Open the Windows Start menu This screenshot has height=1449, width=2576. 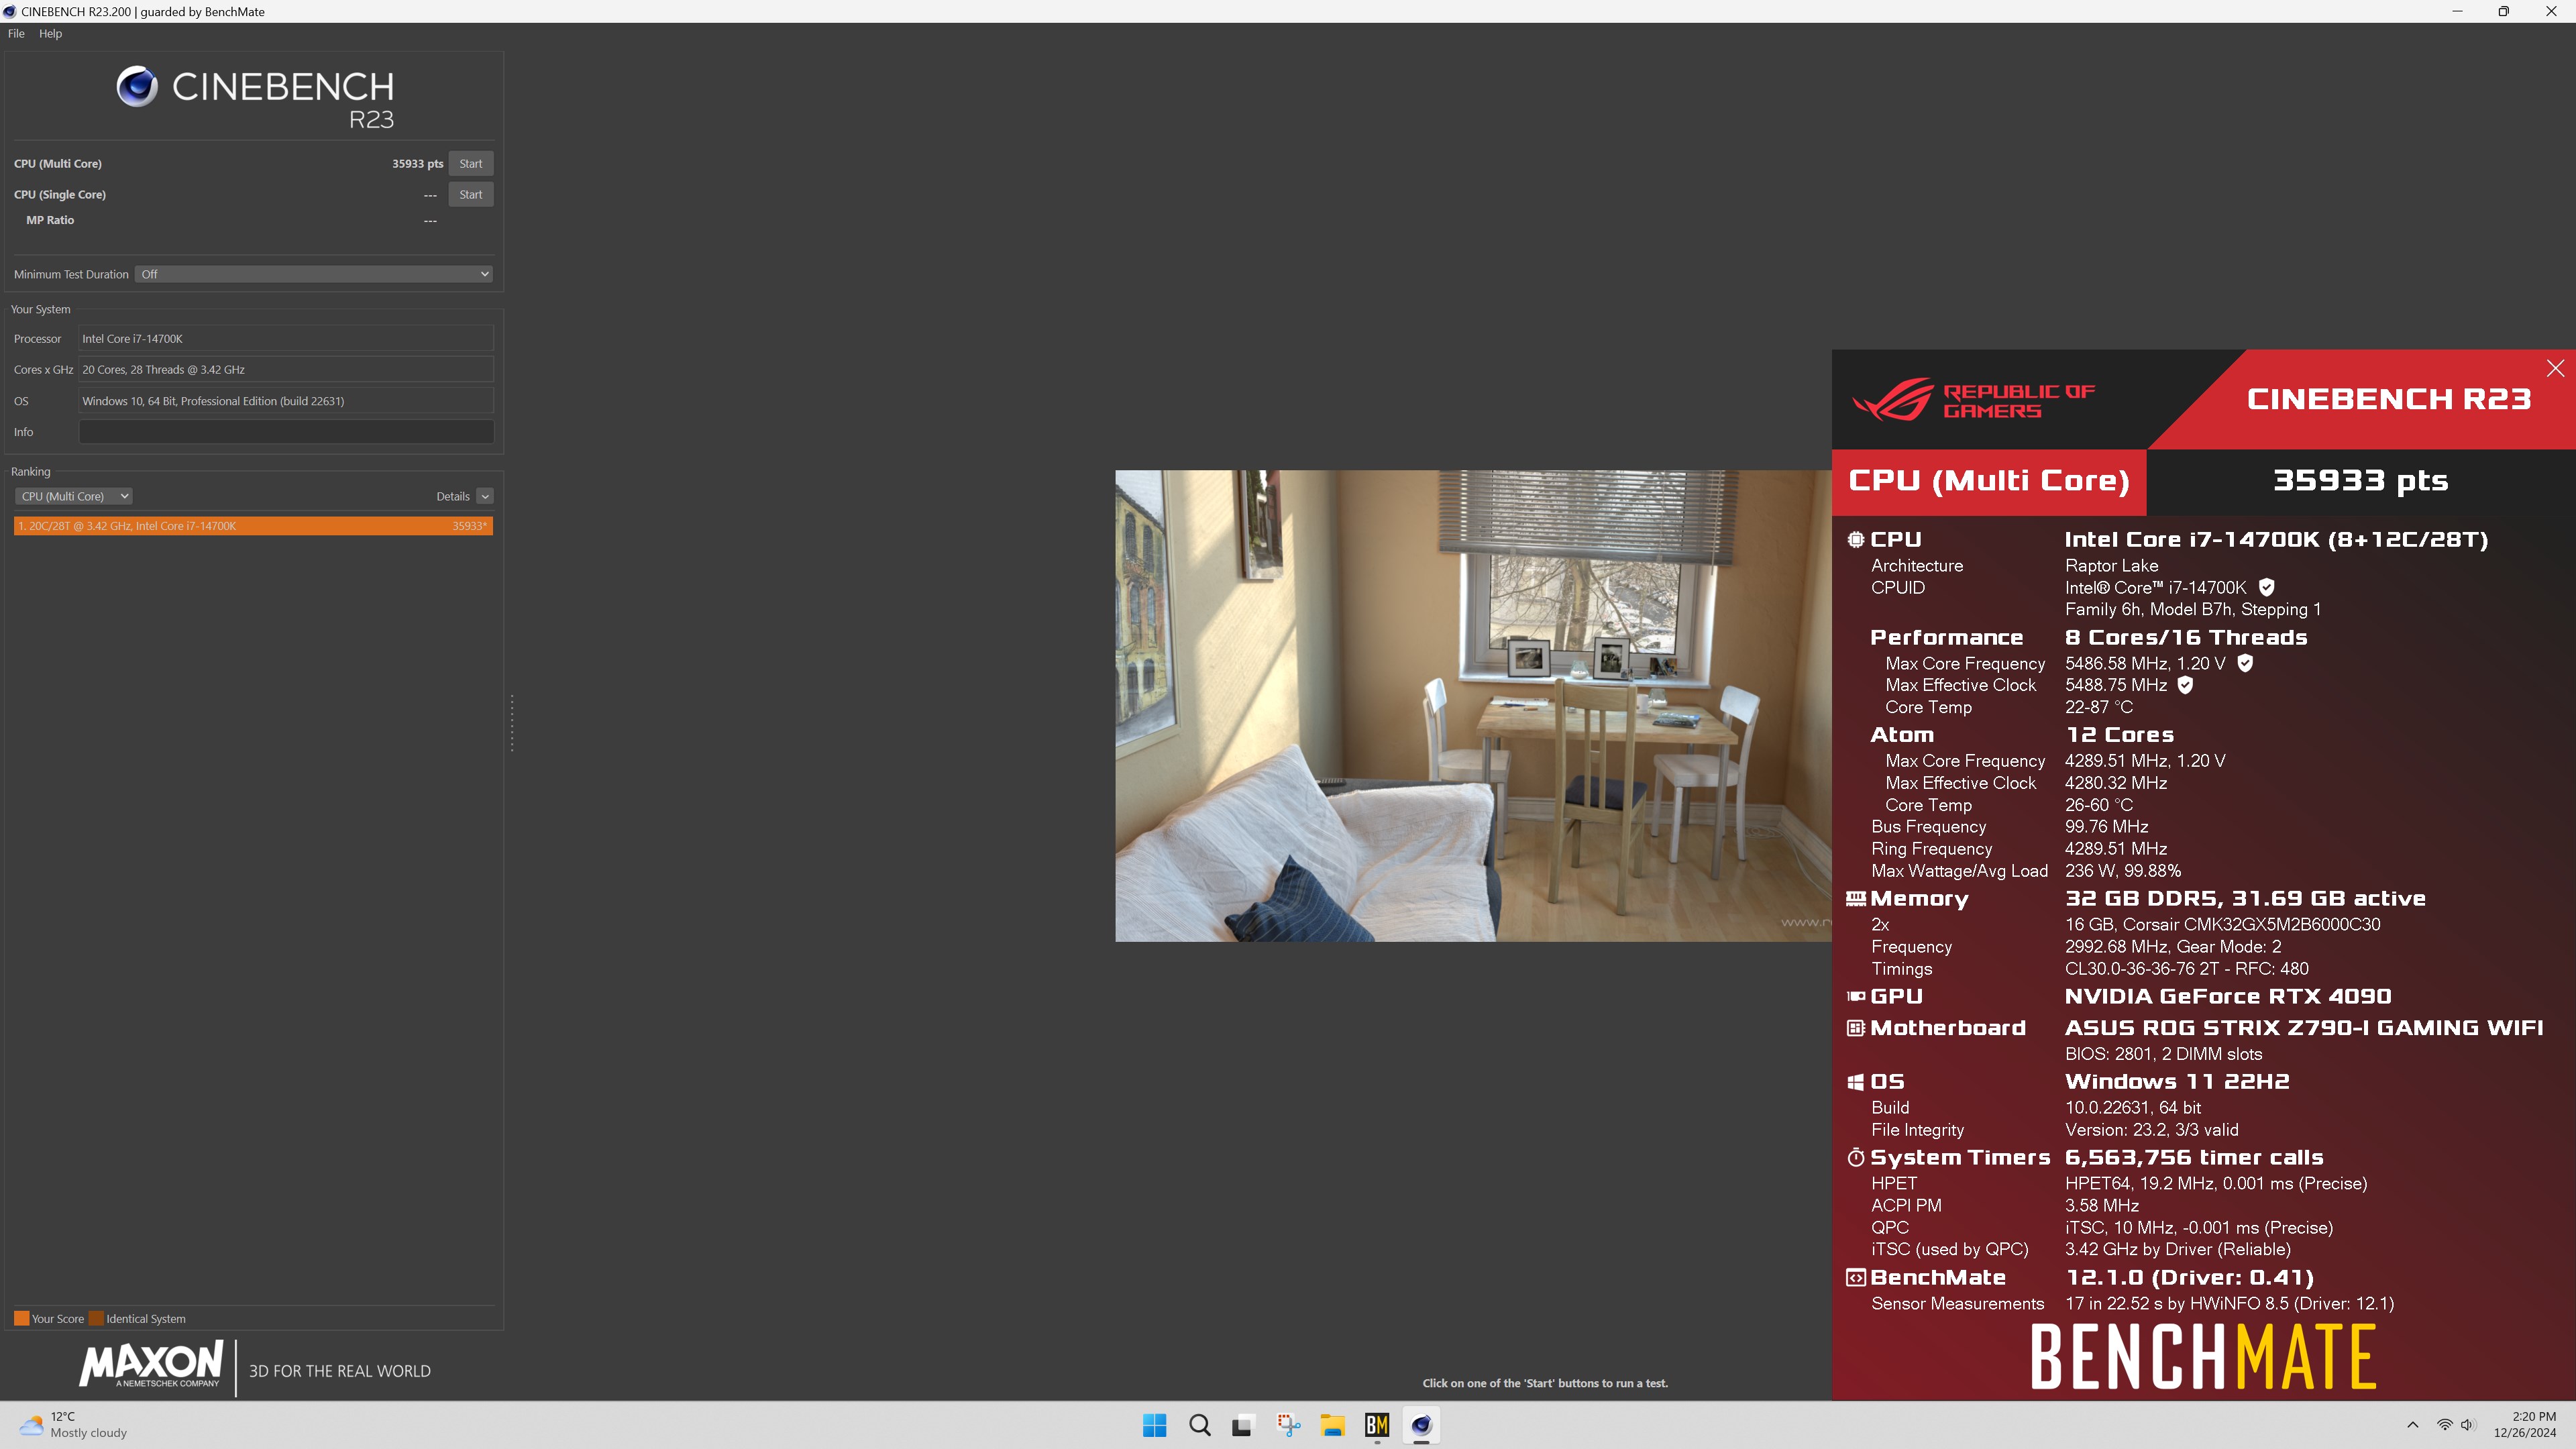1154,1426
